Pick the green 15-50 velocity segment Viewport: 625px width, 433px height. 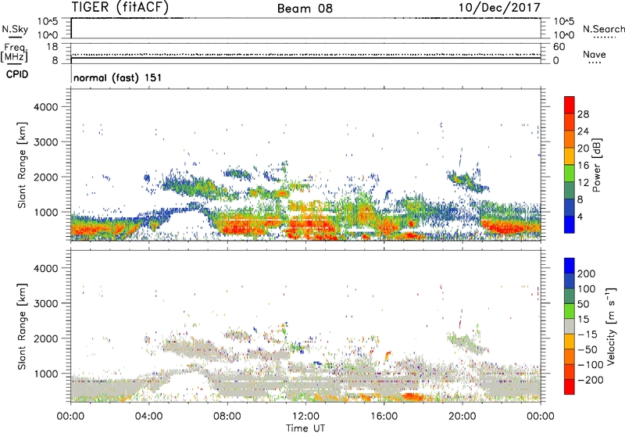coord(570,311)
